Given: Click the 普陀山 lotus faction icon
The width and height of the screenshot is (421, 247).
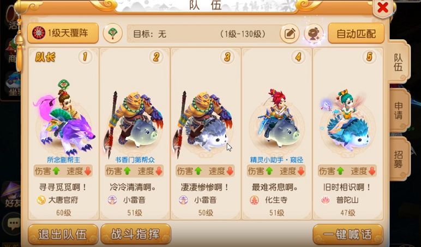Looking at the screenshot, I should (326, 200).
